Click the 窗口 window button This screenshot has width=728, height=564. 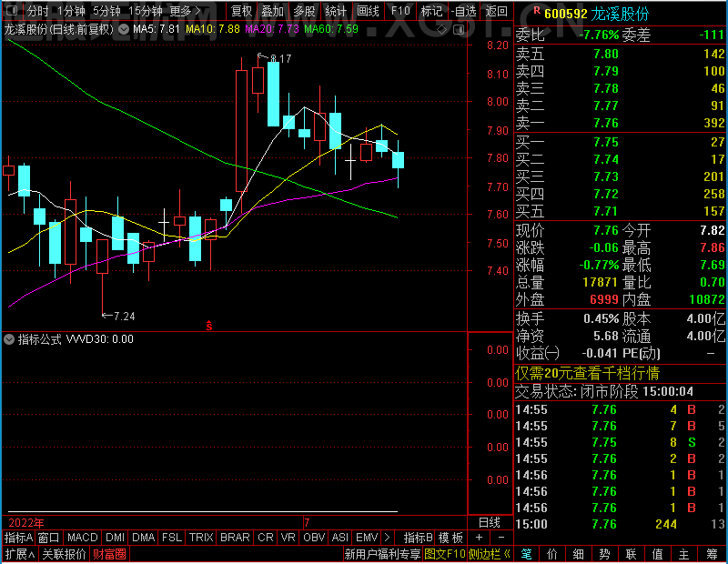point(49,538)
